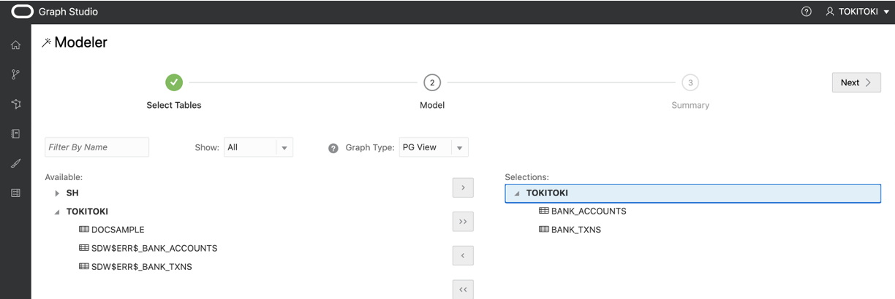This screenshot has width=895, height=299.
Task: Open the Templates brush sidebar icon
Action: [15, 164]
